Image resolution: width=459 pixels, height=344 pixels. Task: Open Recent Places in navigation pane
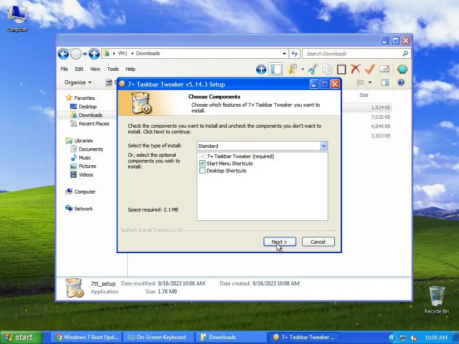pos(94,124)
